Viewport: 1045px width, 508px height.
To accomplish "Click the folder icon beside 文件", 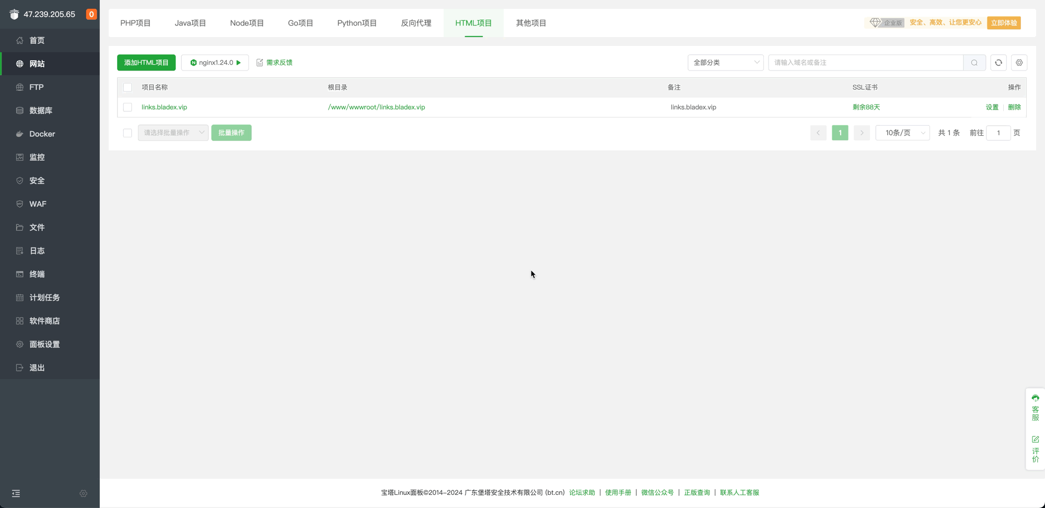I will [x=19, y=227].
